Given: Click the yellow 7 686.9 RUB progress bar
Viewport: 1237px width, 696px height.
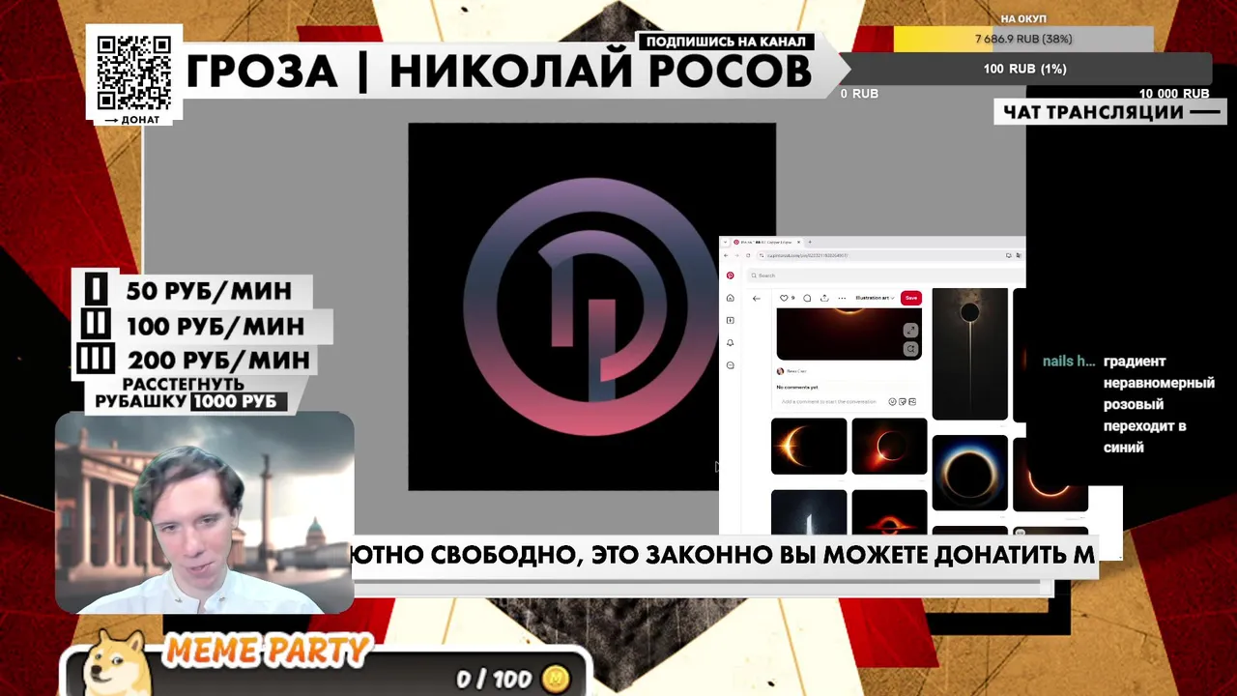Looking at the screenshot, I should pos(1023,39).
